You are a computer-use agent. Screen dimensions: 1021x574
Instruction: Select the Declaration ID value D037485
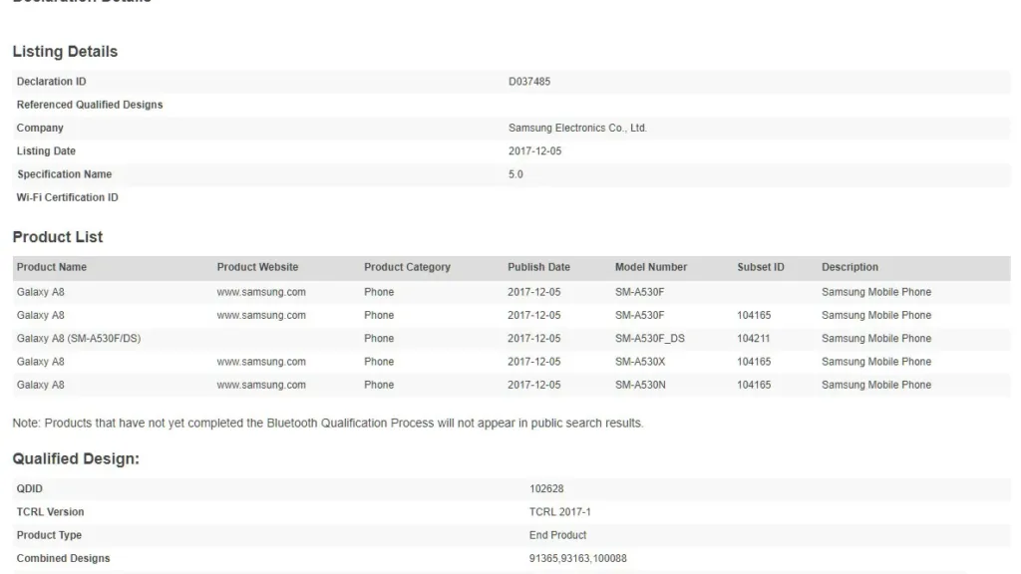pyautogui.click(x=528, y=82)
